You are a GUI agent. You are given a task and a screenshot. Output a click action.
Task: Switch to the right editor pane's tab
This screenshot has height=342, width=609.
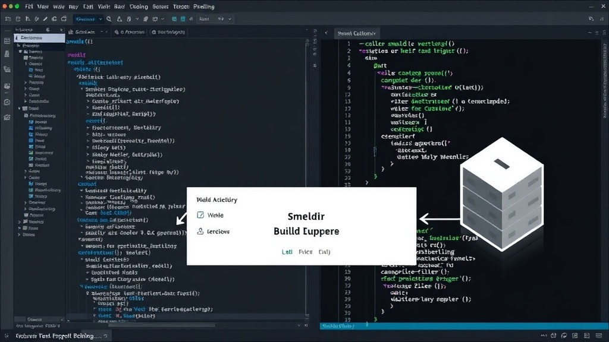point(356,33)
